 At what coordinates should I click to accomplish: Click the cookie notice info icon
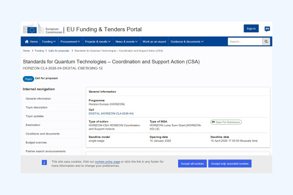(44, 162)
